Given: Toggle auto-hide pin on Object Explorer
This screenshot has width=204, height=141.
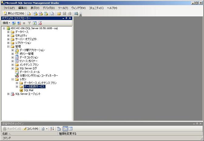Looking at the screenshot, I should (x=66, y=18).
